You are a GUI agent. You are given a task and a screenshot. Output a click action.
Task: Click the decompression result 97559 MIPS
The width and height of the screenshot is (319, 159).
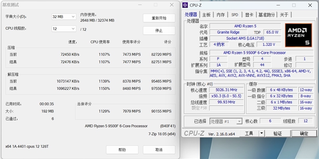point(161,88)
